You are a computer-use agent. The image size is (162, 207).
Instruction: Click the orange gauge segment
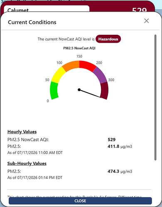pyautogui.click(x=71, y=65)
